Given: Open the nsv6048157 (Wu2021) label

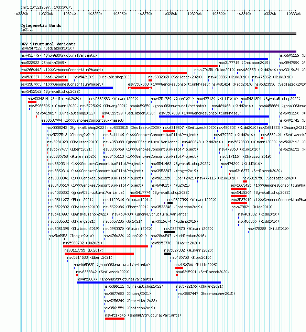Looking at the screenshot, I should [x=170, y=185].
